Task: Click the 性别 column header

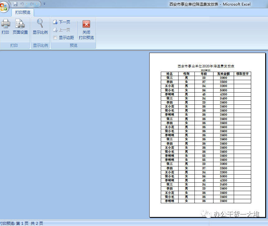Action: click(x=186, y=74)
